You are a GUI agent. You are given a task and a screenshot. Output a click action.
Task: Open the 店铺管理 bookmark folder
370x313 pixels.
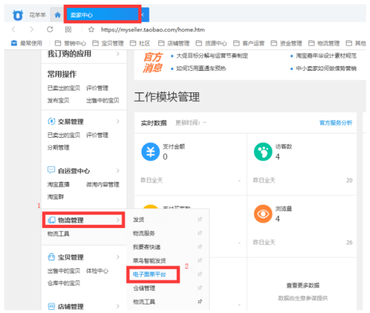(x=174, y=43)
